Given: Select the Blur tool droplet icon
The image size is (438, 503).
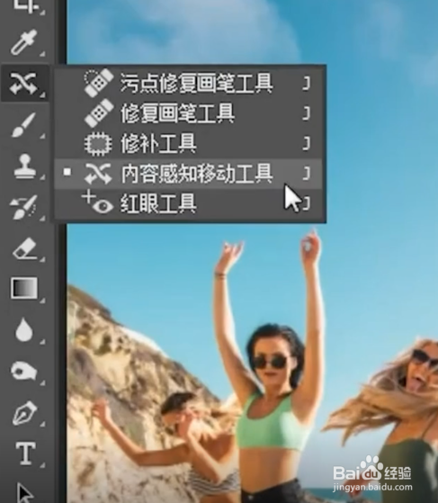Looking at the screenshot, I should pos(24,329).
